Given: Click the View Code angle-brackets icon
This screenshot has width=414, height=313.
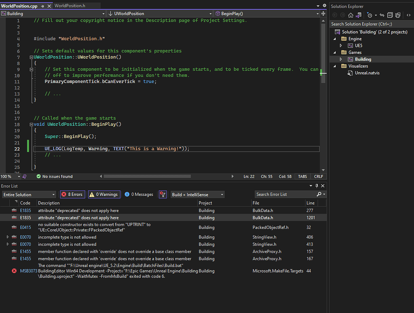Looking at the screenshot, I should tap(409, 15).
